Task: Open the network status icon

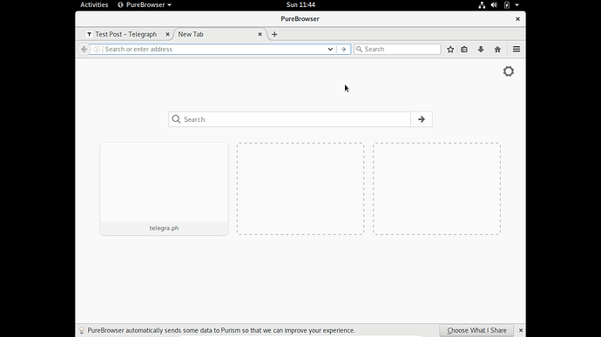Action: pos(482,5)
